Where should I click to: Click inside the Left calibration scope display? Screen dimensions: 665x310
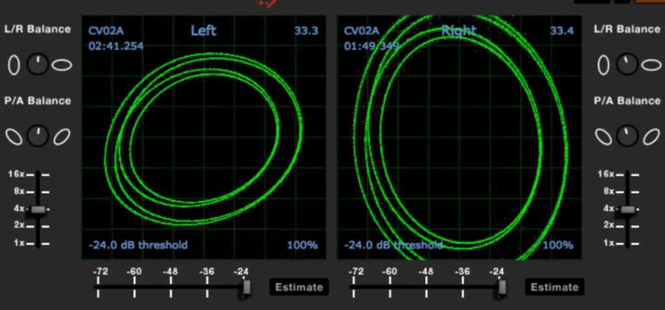203,136
